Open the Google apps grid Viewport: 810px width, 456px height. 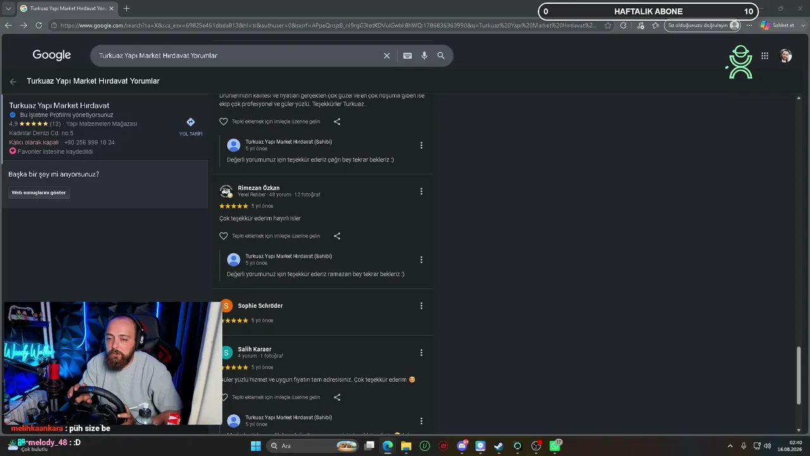[x=764, y=56]
